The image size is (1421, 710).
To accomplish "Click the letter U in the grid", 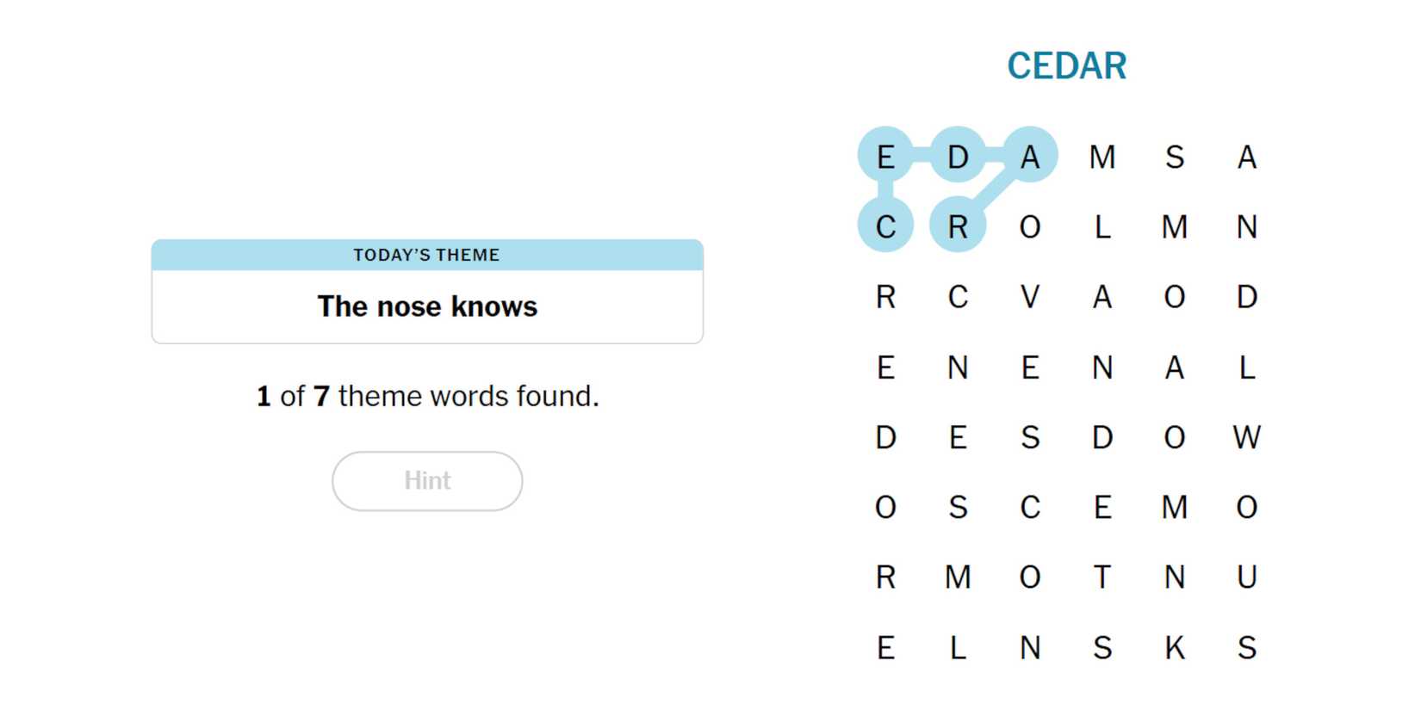I will click(1247, 577).
